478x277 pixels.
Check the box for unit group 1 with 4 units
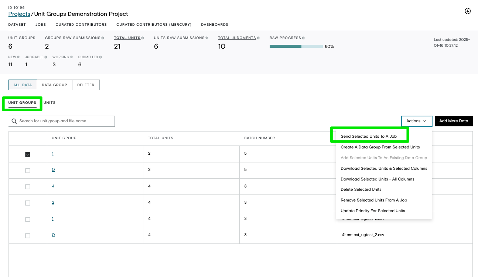[28, 219]
